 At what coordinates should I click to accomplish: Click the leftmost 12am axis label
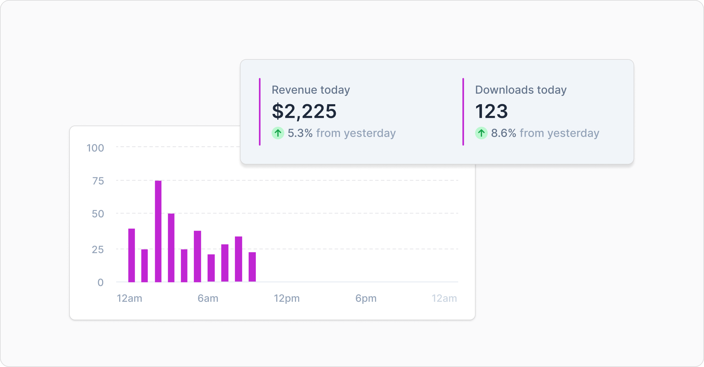(129, 299)
